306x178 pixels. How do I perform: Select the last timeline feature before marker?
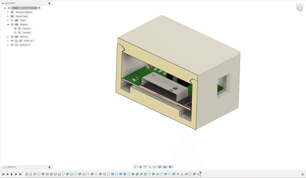[x=198, y=174]
